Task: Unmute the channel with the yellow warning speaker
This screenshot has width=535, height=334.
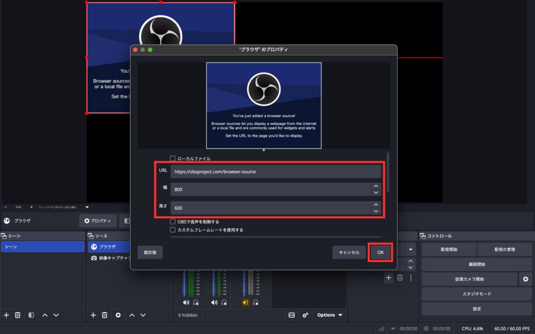Action: (x=246, y=302)
